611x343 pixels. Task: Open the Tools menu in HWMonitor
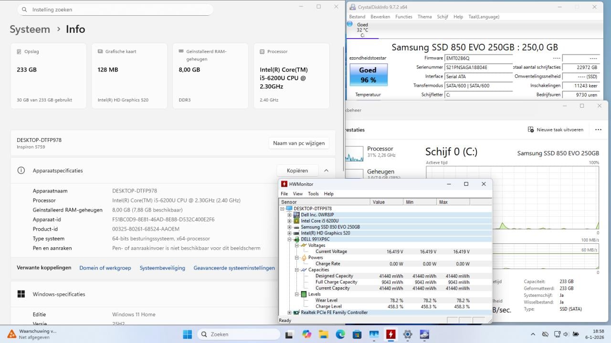coord(313,194)
